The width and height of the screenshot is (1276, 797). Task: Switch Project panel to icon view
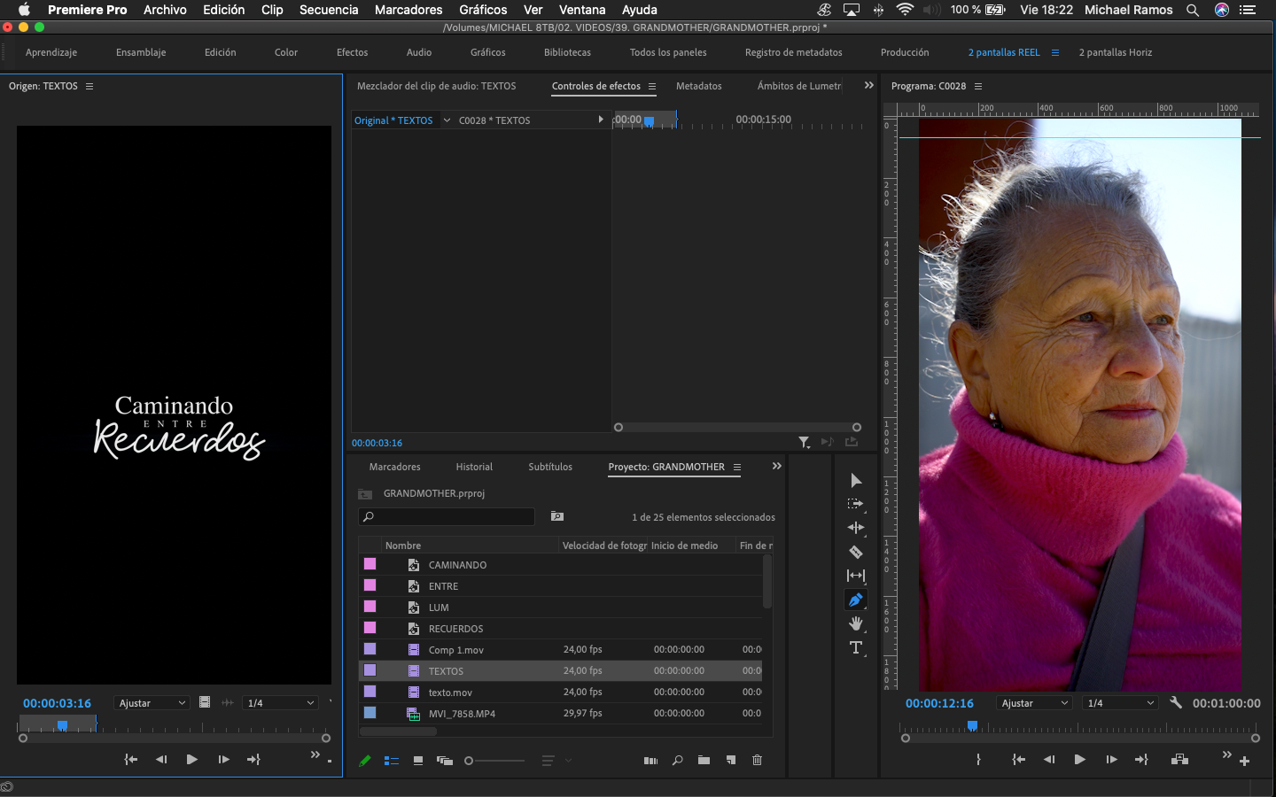(417, 760)
